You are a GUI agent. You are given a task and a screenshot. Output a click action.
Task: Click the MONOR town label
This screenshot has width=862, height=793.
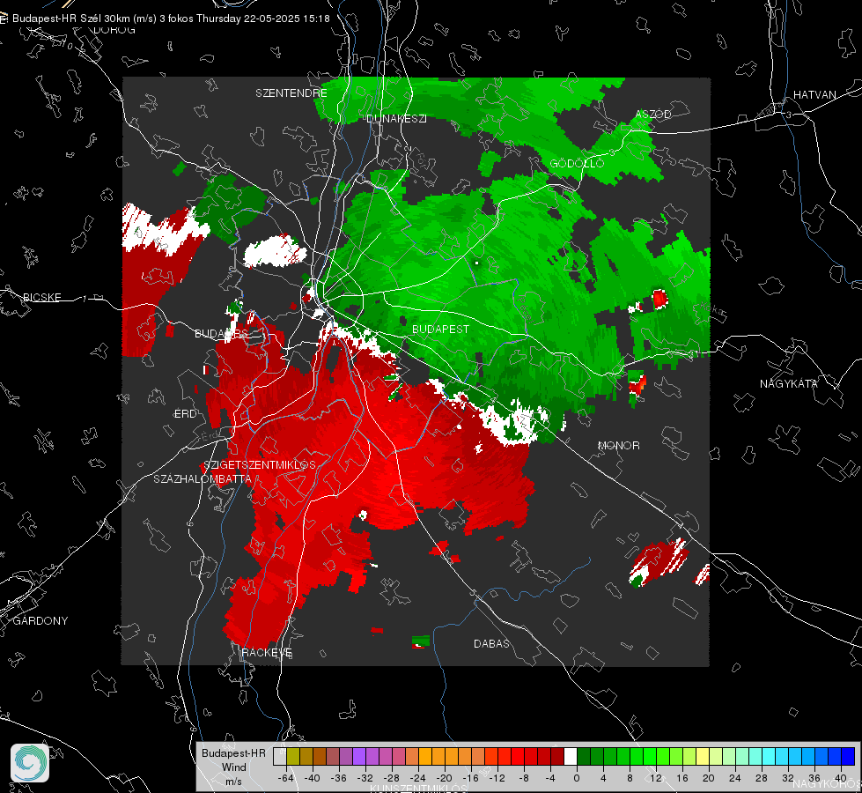(618, 446)
